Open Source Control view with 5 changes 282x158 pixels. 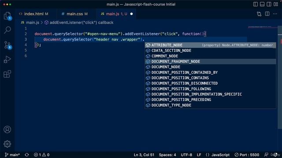pyautogui.click(x=7, y=45)
